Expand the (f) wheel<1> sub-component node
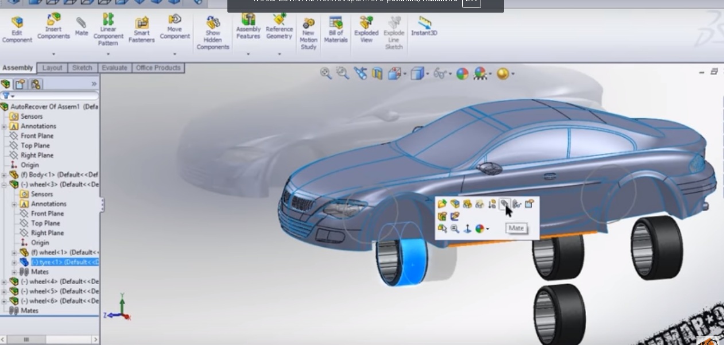The width and height of the screenshot is (724, 345). coord(14,252)
